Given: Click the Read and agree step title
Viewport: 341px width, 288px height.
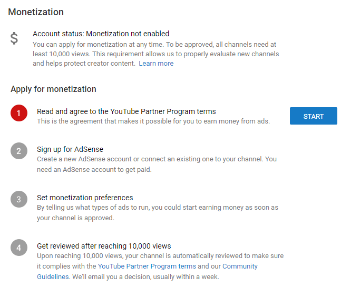Looking at the screenshot, I should [126, 111].
